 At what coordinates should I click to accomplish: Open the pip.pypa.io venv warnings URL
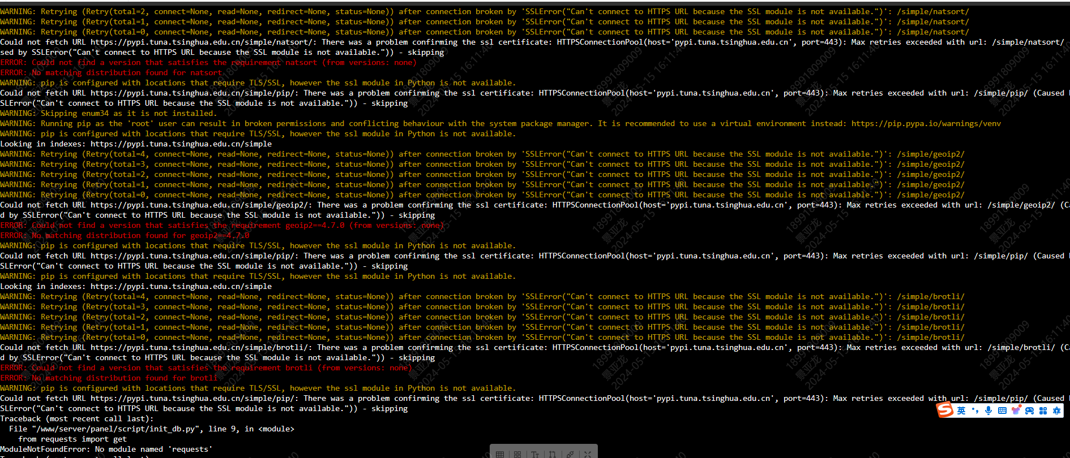pyautogui.click(x=926, y=124)
